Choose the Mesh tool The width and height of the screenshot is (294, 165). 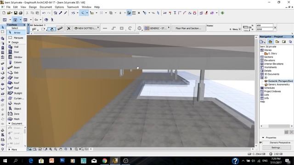coord(17,119)
